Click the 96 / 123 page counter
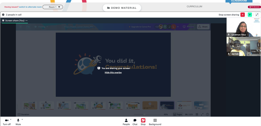Screen dimensions: 261x126 [189, 114]
